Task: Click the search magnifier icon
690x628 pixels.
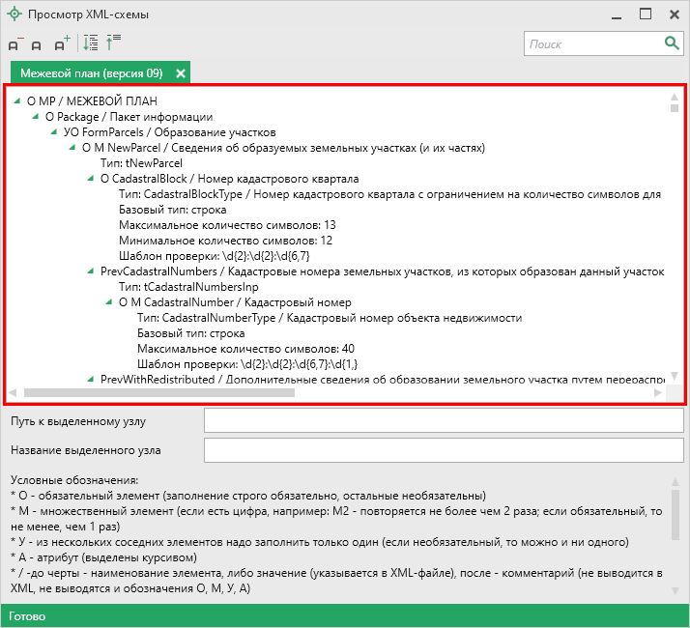Action: click(x=672, y=43)
